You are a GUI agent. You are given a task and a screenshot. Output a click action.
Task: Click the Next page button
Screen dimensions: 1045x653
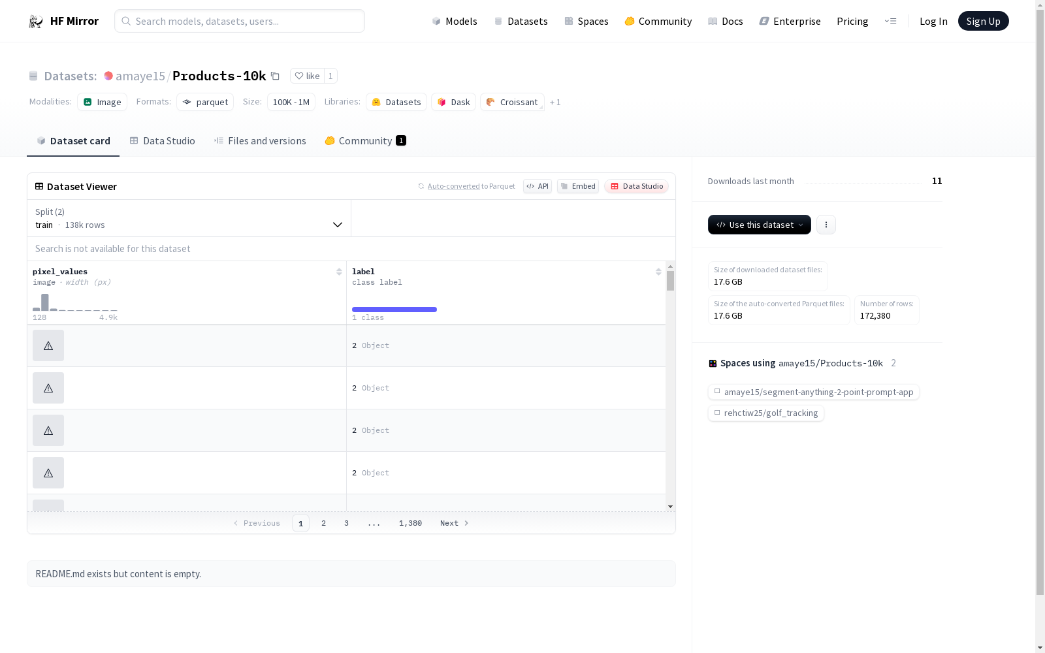[454, 523]
